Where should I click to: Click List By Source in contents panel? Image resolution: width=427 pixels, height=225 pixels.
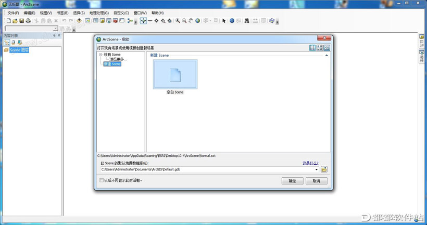13,43
